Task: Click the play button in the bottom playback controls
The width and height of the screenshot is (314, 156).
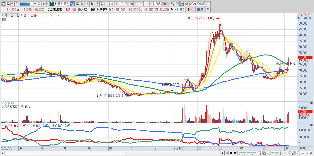Action: click(x=223, y=153)
